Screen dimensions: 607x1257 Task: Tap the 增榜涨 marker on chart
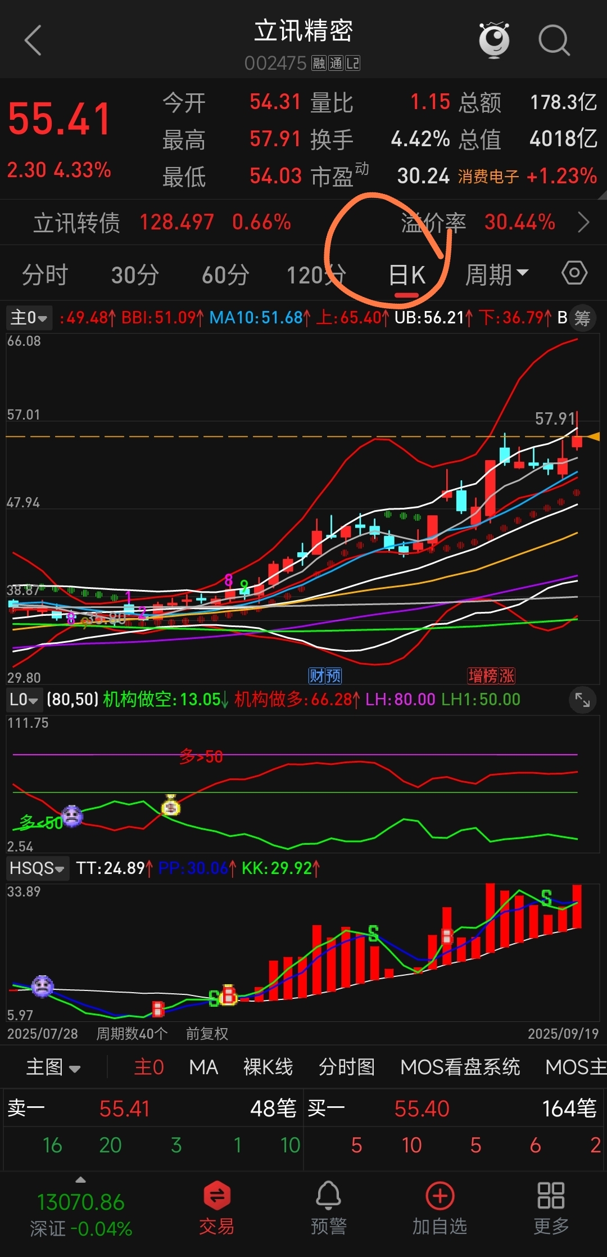[x=492, y=675]
